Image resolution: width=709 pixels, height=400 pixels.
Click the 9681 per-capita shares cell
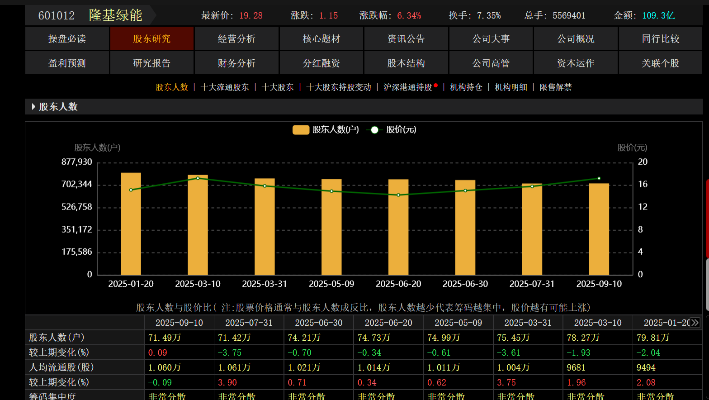point(598,367)
